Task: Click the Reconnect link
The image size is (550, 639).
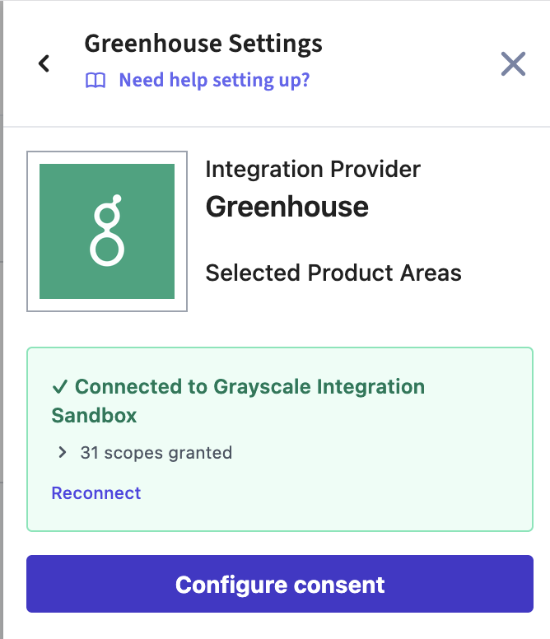Action: [x=96, y=493]
